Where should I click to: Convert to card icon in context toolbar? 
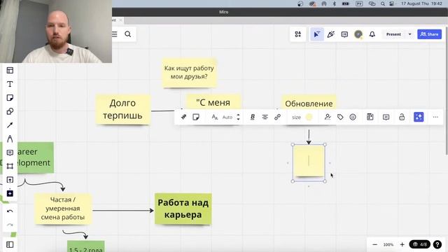point(370,117)
